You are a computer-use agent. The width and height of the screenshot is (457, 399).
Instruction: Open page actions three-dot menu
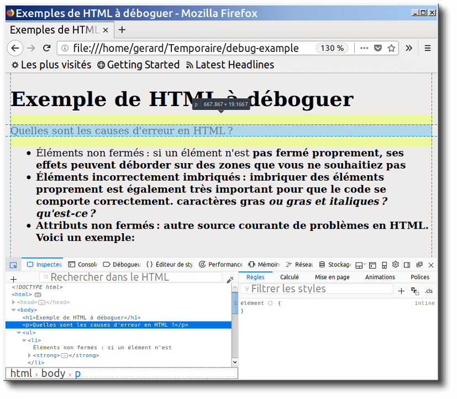coord(364,48)
